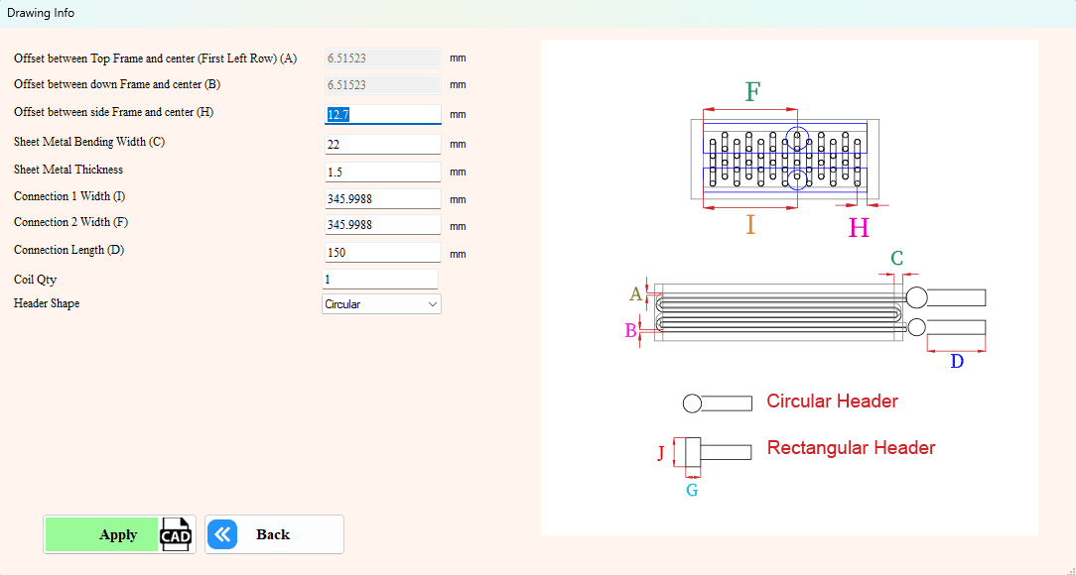Click the 'Rectangular Header' text in diagram
Viewport: 1076px width, 575px height.
[851, 448]
